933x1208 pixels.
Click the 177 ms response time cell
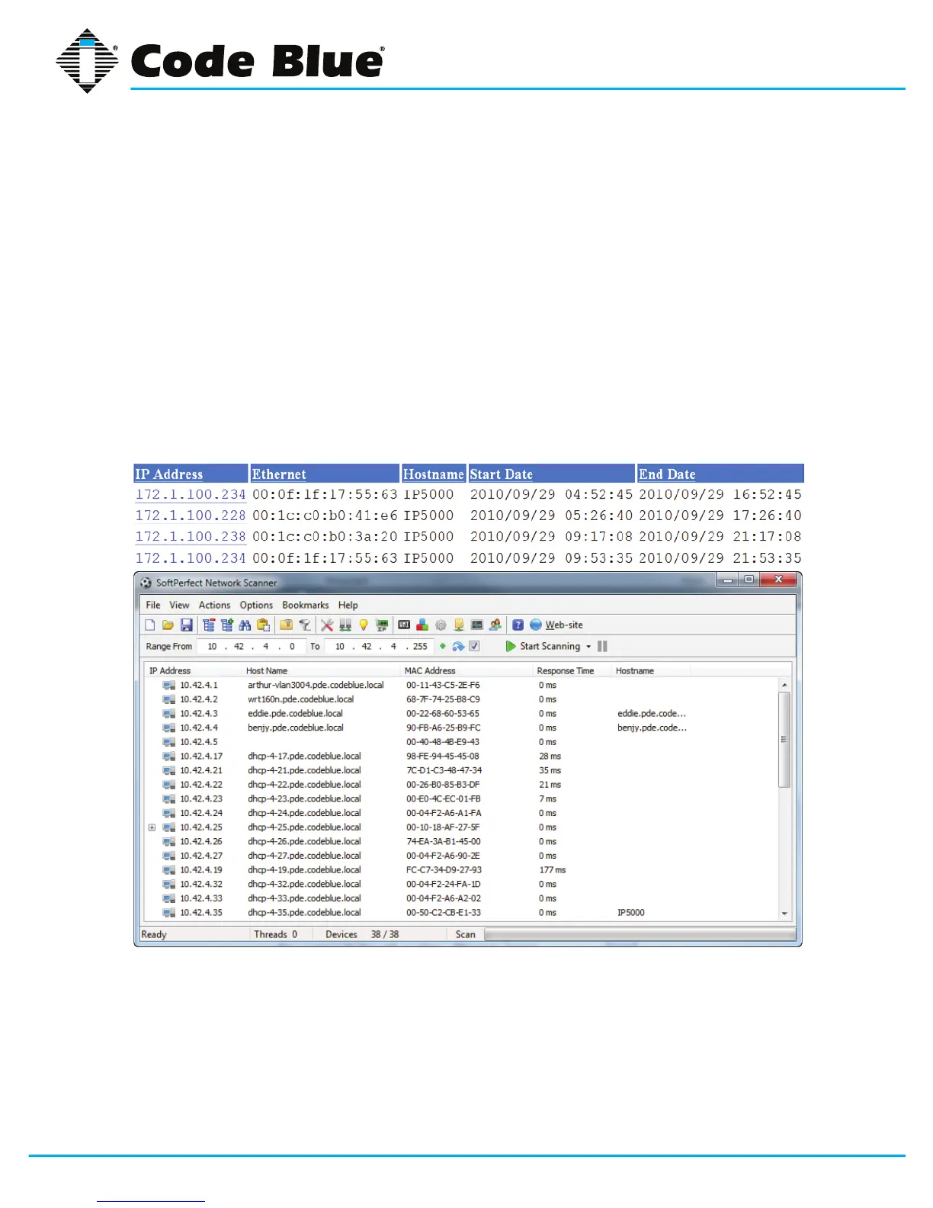(x=552, y=870)
